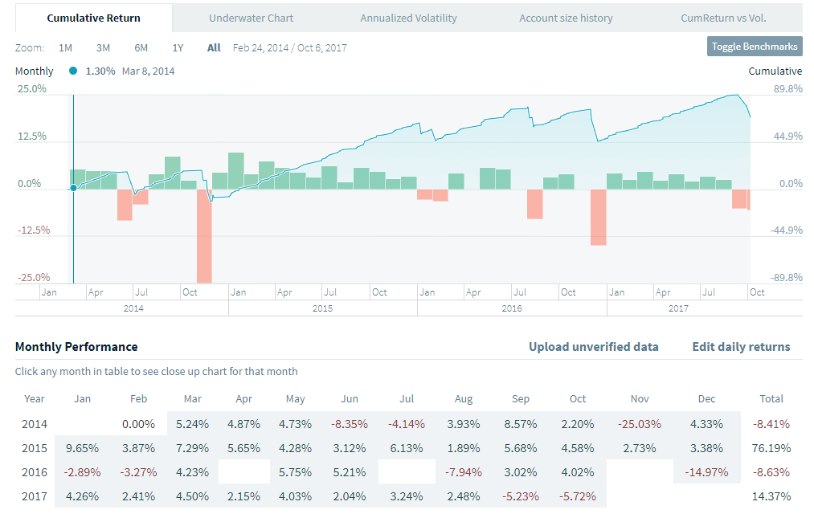The height and width of the screenshot is (518, 814).
Task: Select the Account size history tab
Action: click(566, 18)
